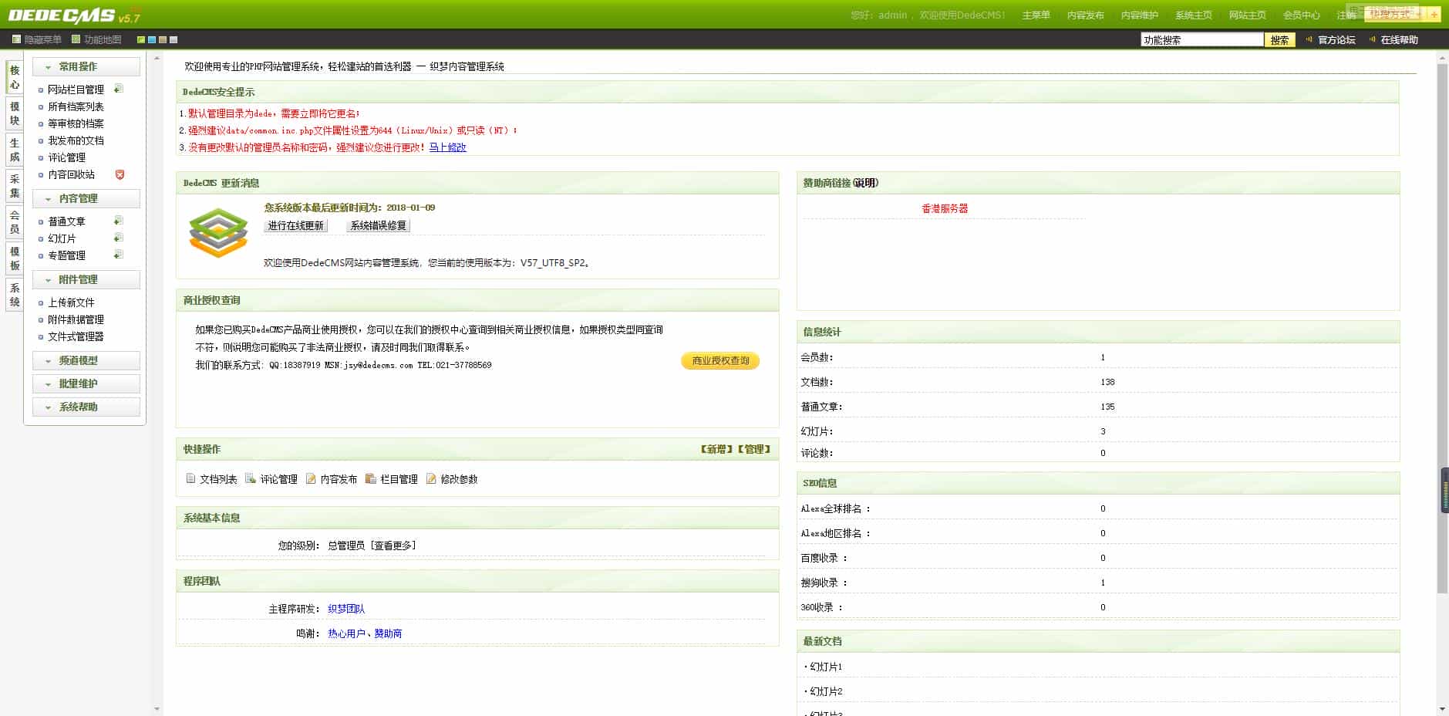Open the 快捷方式 shortcuts dropdown

tap(1395, 14)
